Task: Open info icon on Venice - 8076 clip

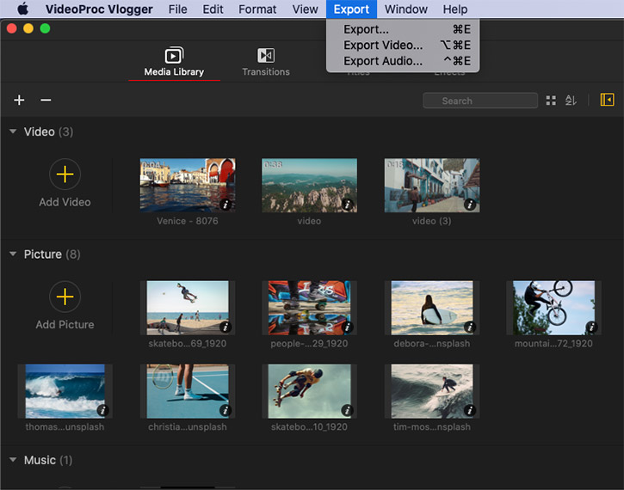Action: [x=226, y=205]
